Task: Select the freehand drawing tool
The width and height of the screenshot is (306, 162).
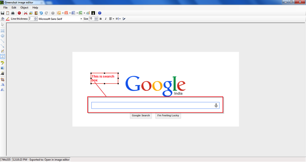Action: click(x=3, y=51)
